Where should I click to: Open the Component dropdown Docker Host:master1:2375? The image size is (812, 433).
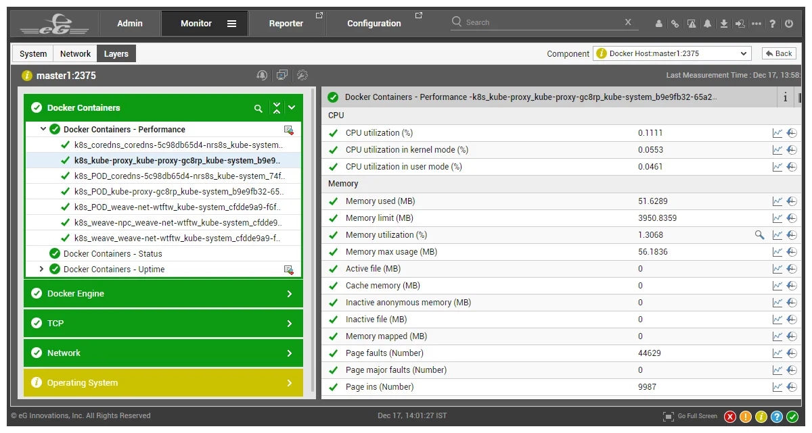click(x=673, y=53)
